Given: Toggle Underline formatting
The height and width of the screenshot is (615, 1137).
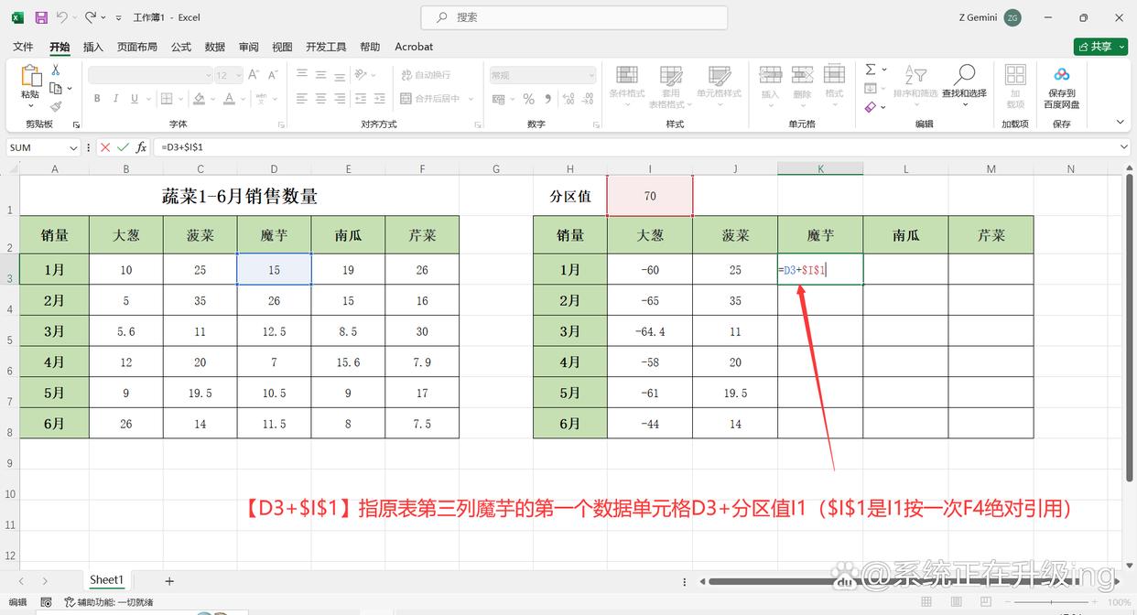Looking at the screenshot, I should tap(135, 99).
